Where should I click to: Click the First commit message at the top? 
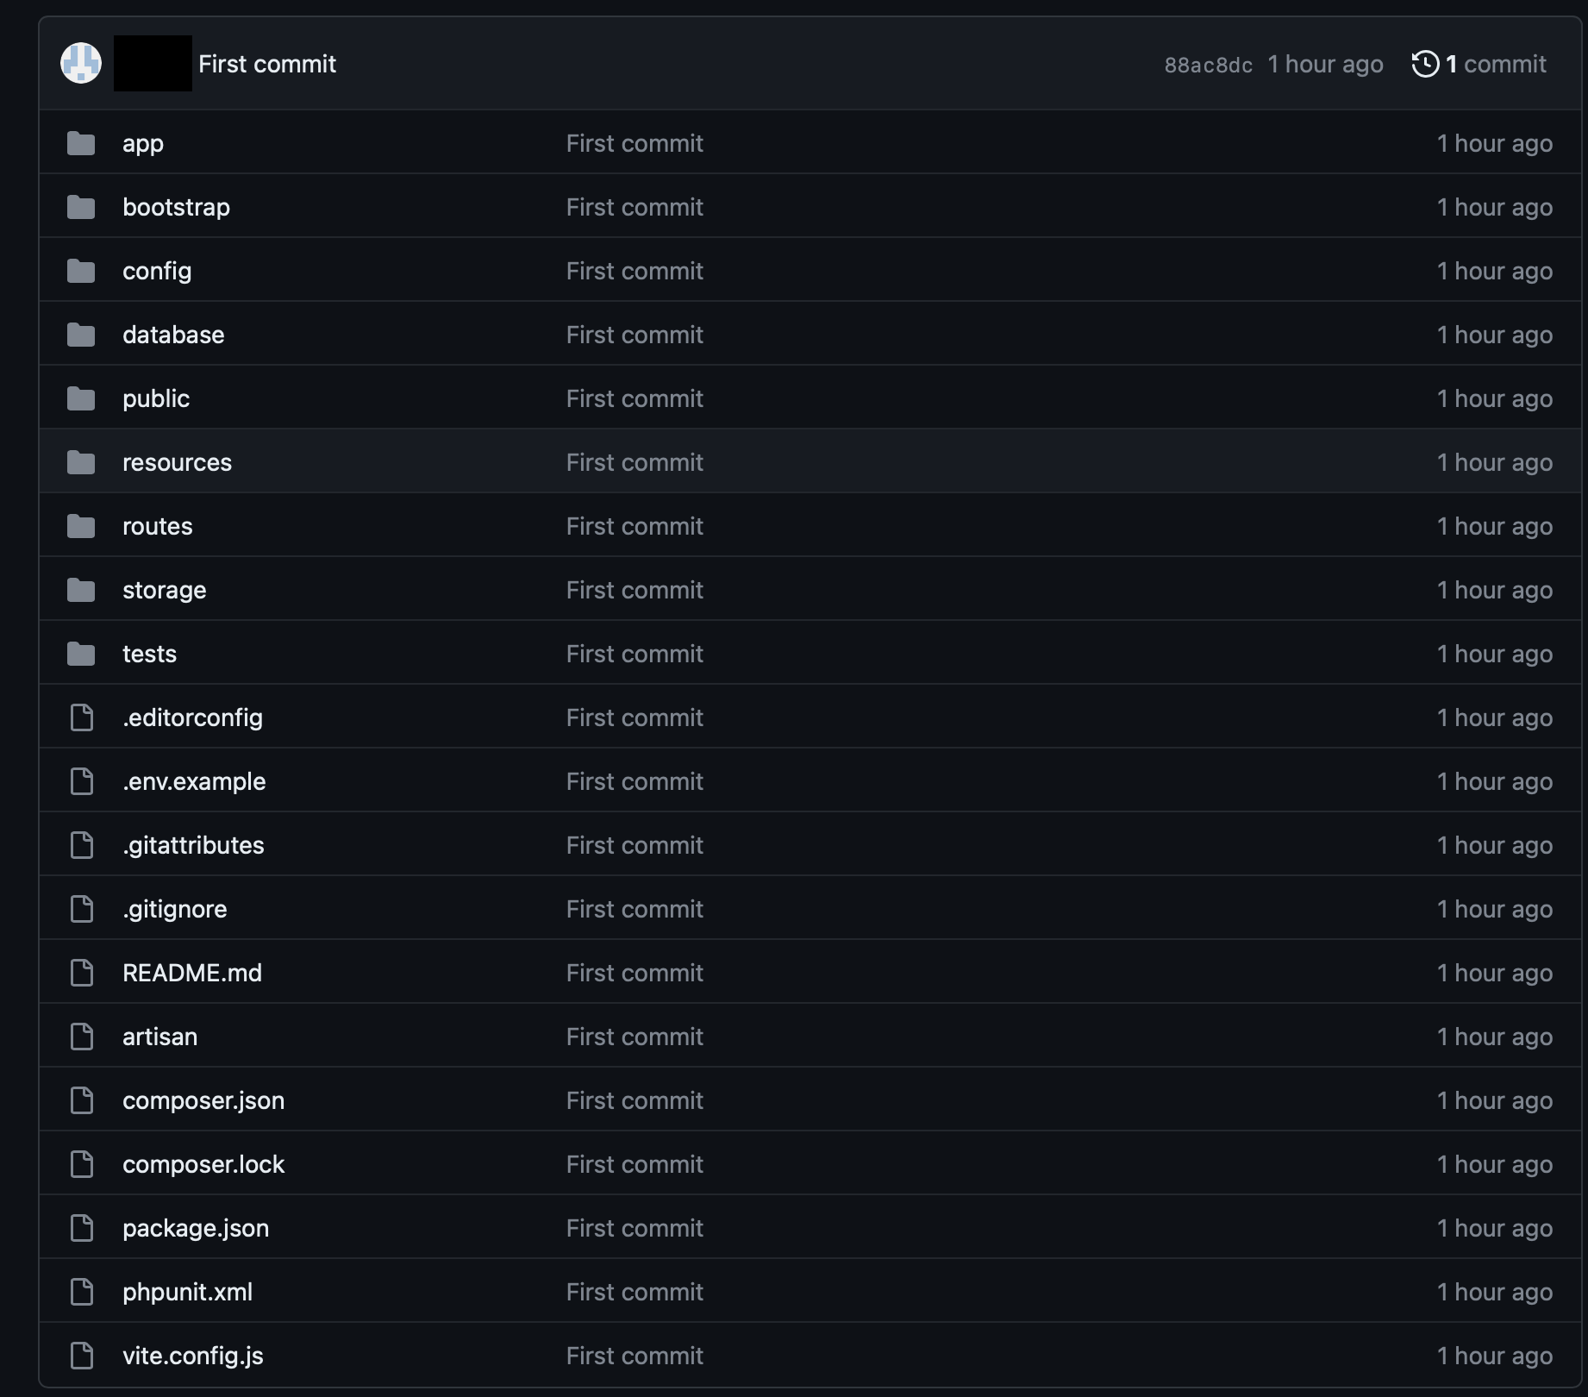267,63
